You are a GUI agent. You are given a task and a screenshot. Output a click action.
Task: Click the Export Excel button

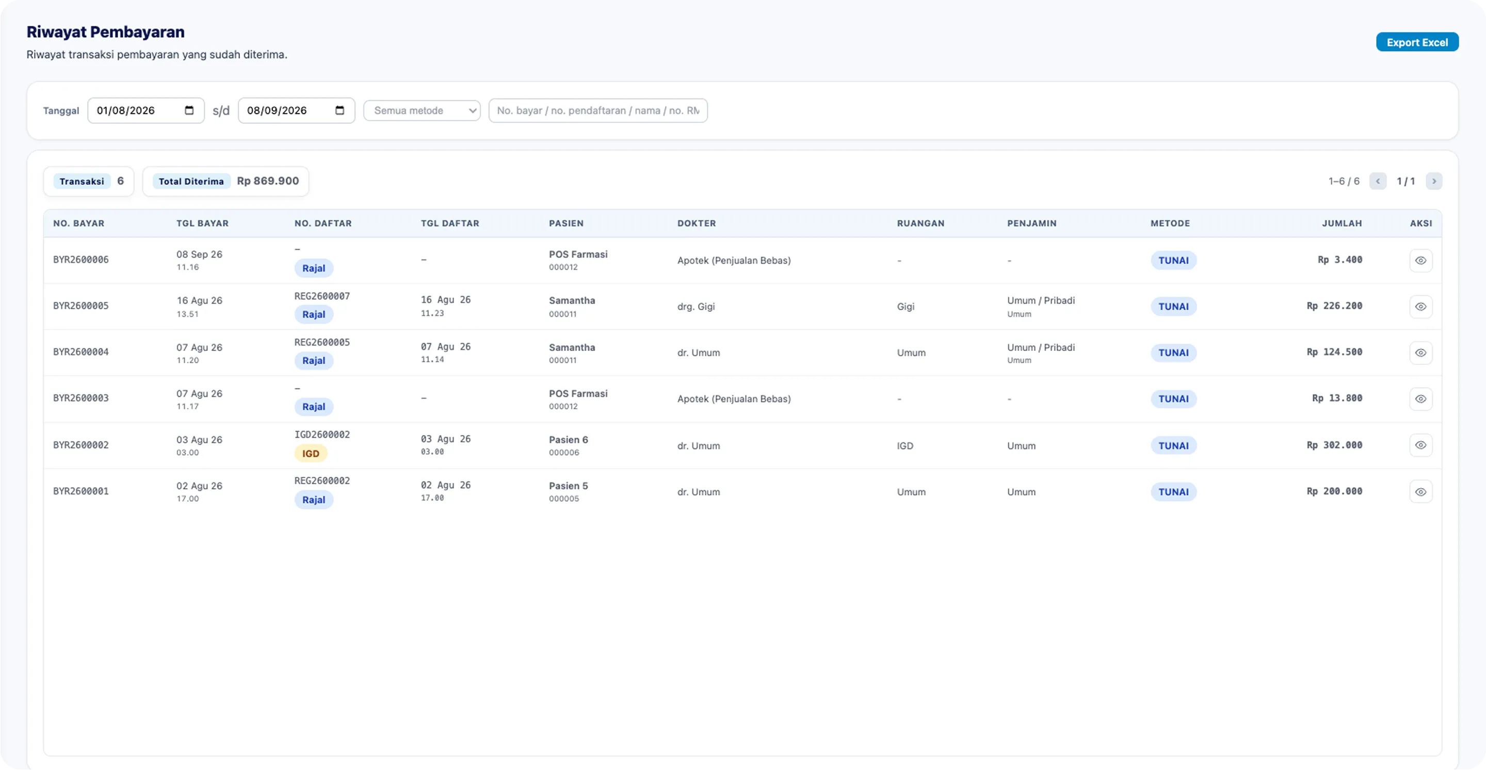click(x=1417, y=42)
